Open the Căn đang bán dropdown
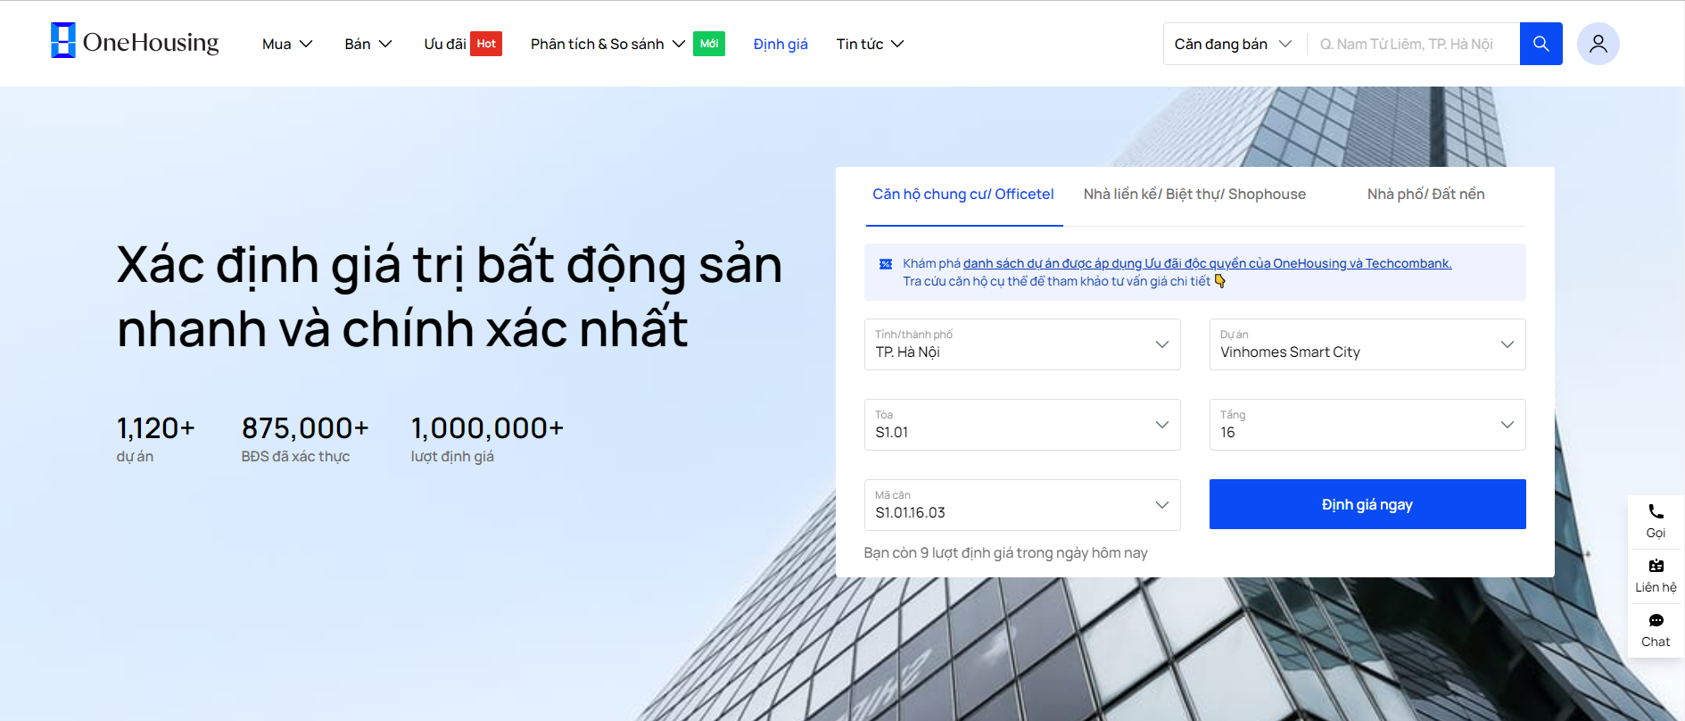The height and width of the screenshot is (721, 1685). [1233, 44]
